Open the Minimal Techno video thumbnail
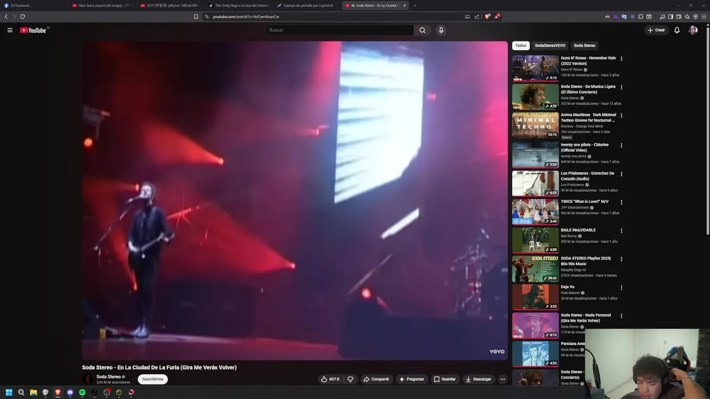Viewport: 710px width, 399px height. 535,125
